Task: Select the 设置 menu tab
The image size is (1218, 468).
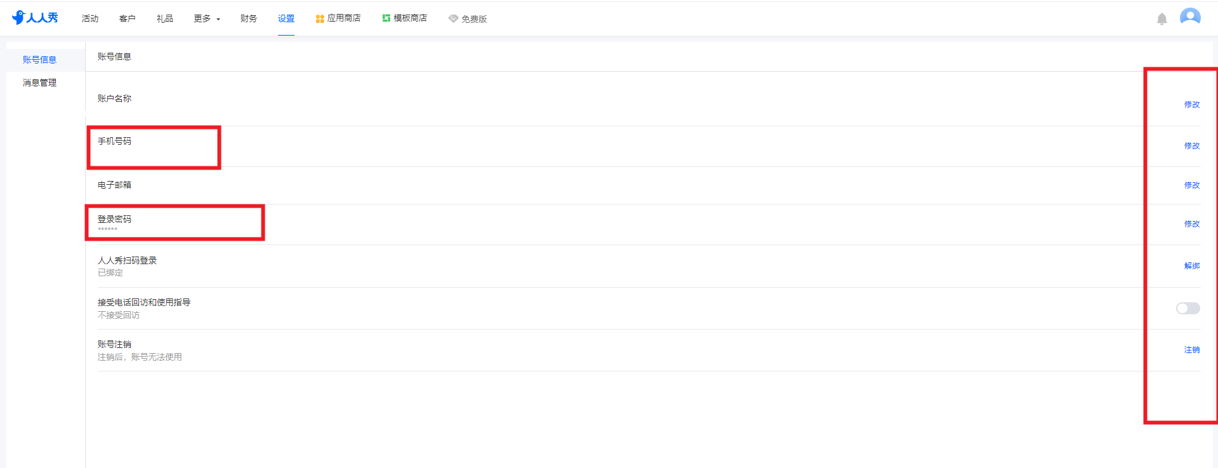Action: click(286, 18)
